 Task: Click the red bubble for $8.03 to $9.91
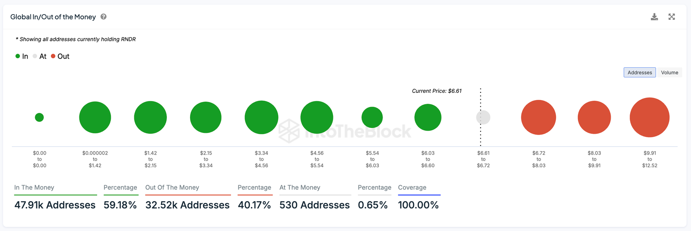click(594, 117)
